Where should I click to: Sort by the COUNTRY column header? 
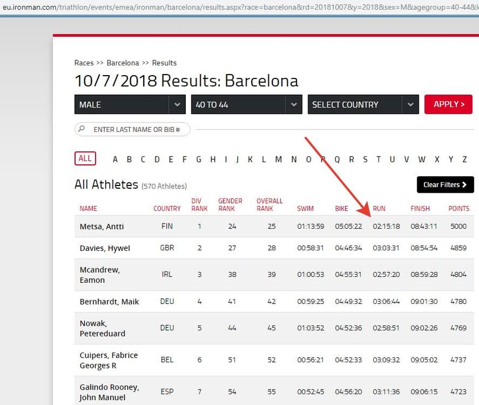click(x=167, y=209)
